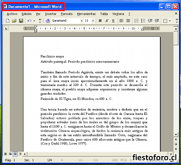
Task: Switch to Normal view
Action: coord(5,154)
